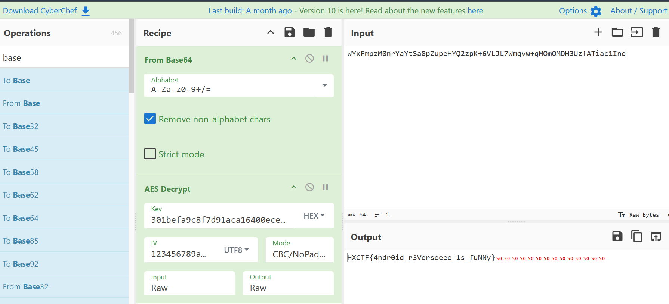
Task: Copy raw output to clipboard
Action: (x=636, y=236)
